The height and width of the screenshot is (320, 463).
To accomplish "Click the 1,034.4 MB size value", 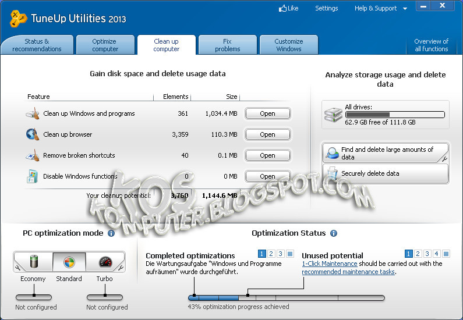I will pyautogui.click(x=221, y=113).
